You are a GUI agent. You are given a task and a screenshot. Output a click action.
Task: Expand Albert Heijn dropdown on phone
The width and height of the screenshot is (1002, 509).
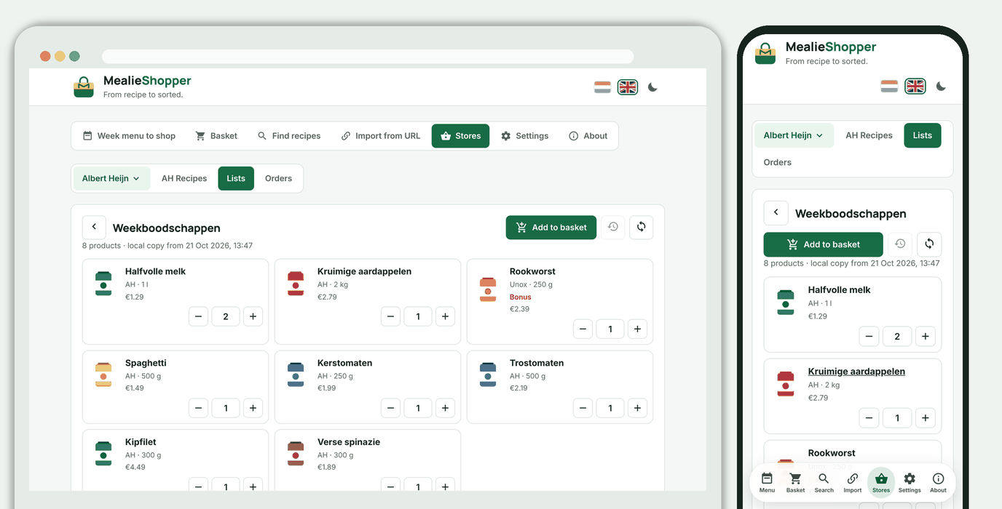coord(793,135)
